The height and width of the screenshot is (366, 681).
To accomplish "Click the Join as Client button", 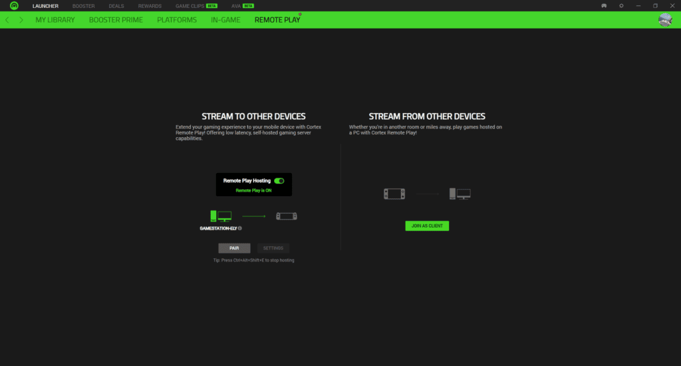I will [427, 226].
